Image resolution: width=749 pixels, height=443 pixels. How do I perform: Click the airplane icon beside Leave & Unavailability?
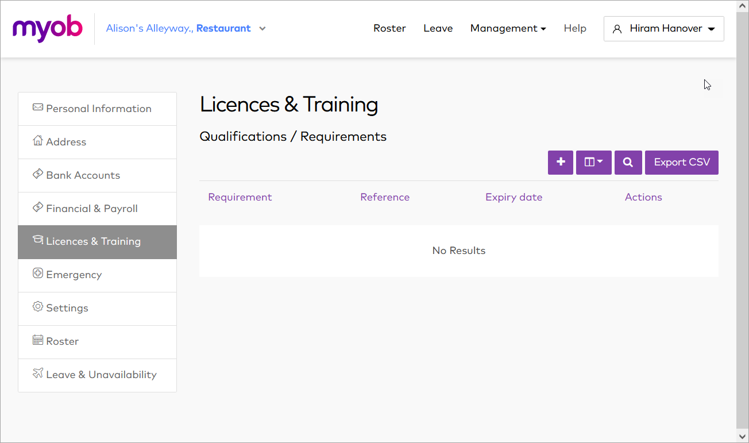(x=38, y=373)
